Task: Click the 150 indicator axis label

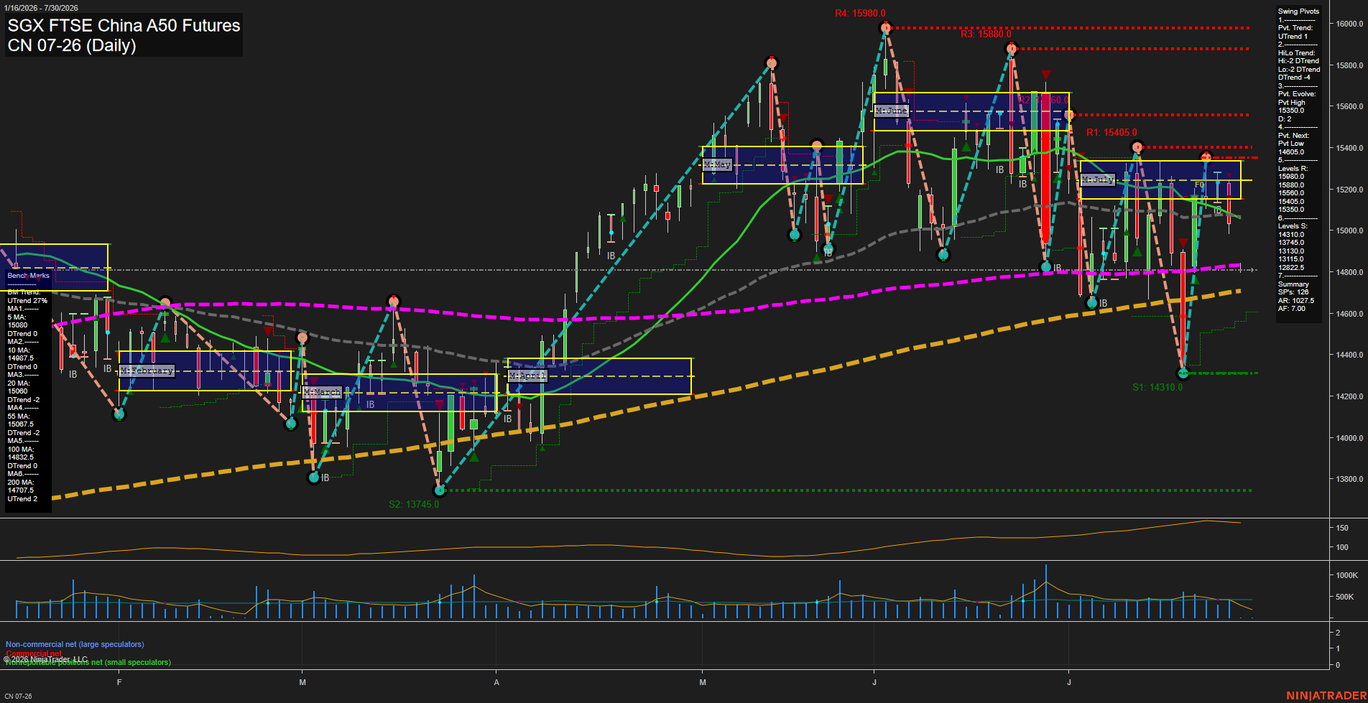Action: [1341, 528]
